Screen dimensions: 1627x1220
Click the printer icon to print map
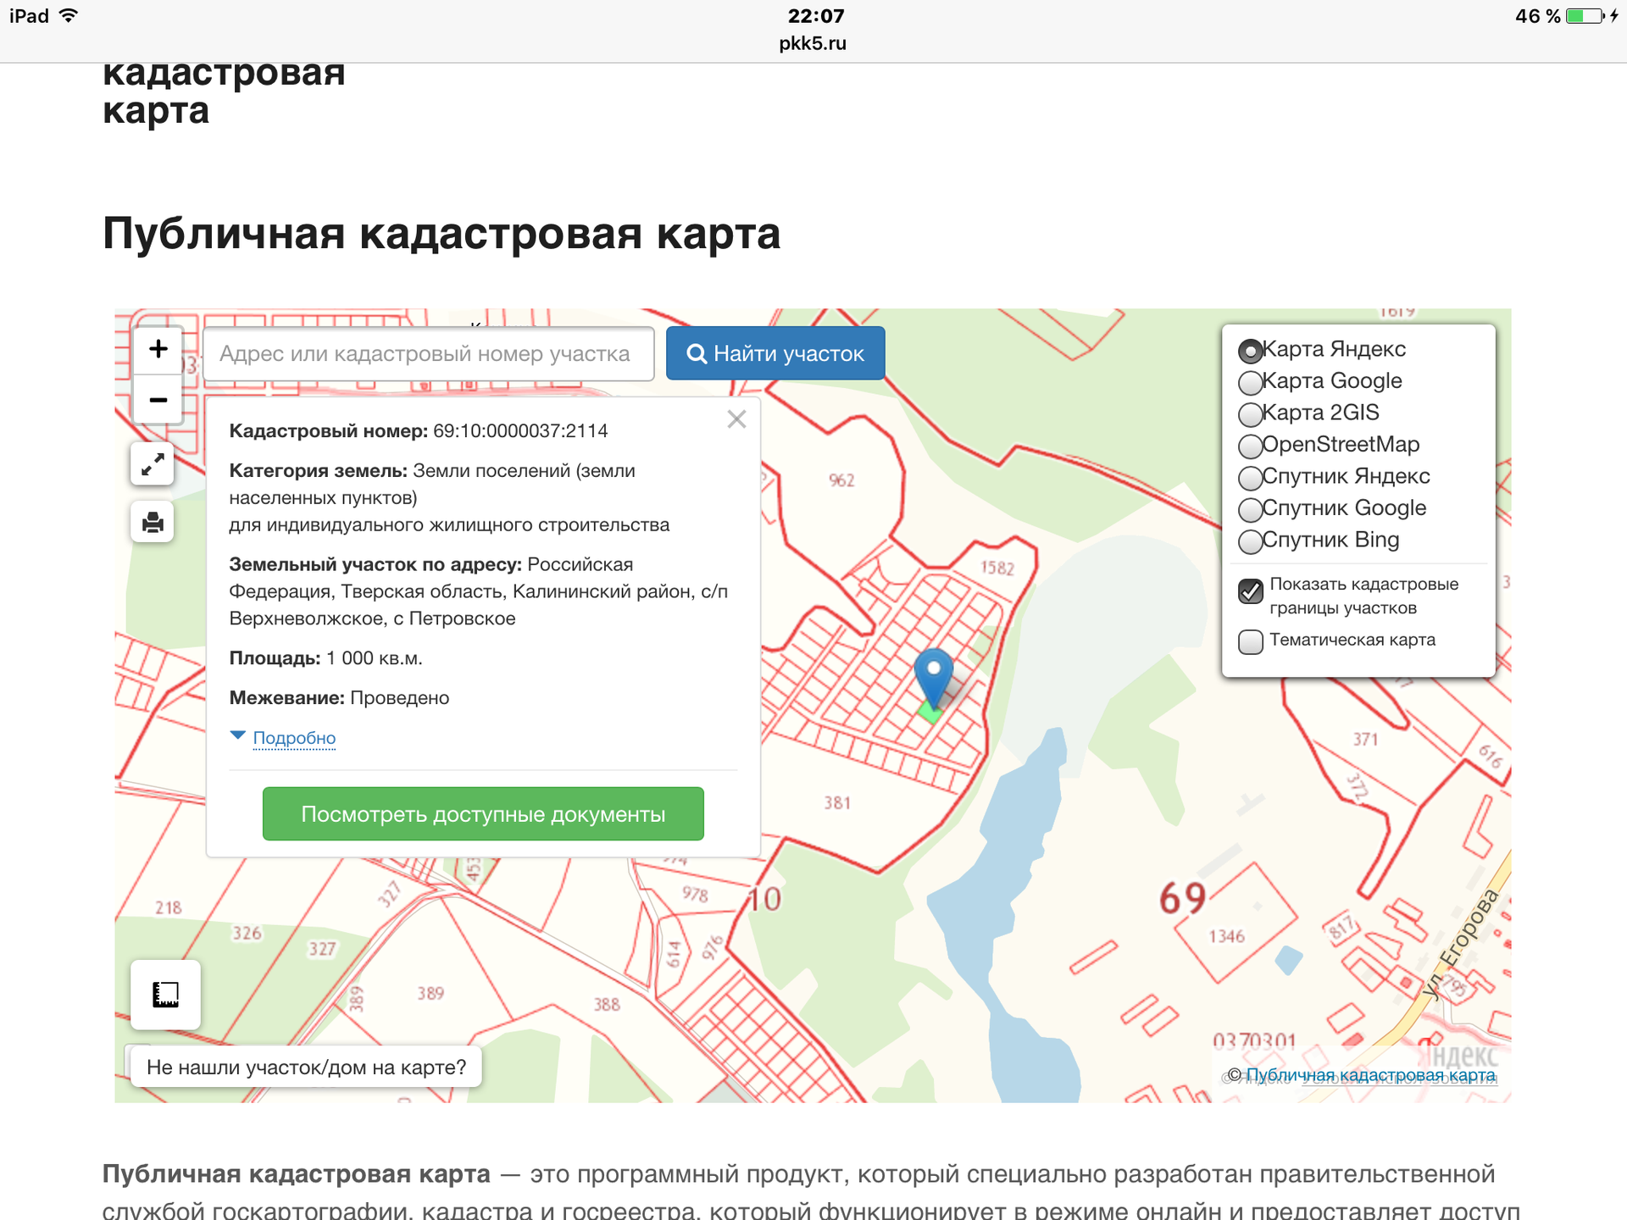point(153,521)
